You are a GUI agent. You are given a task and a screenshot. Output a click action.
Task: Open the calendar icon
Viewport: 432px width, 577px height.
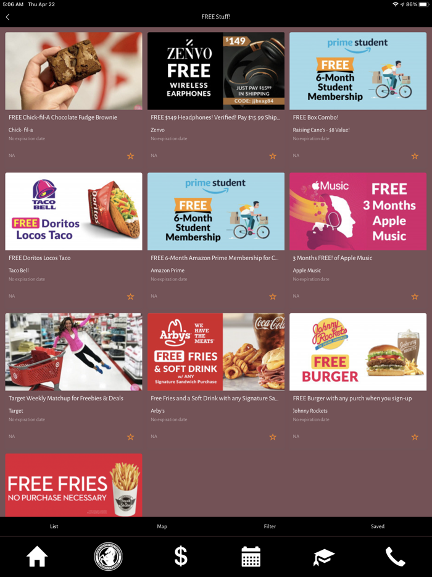[x=251, y=556]
